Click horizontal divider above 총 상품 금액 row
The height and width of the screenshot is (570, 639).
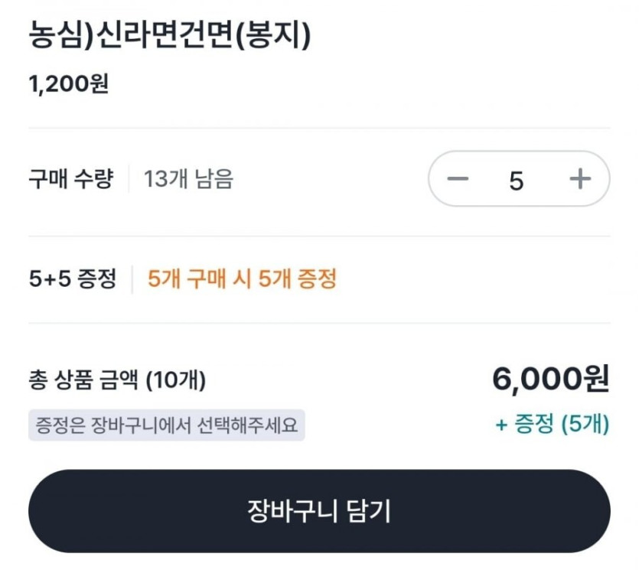319,323
